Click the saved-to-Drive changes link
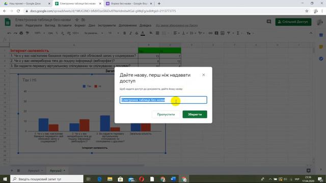Viewport: 326px width, 183px height. click(177, 25)
